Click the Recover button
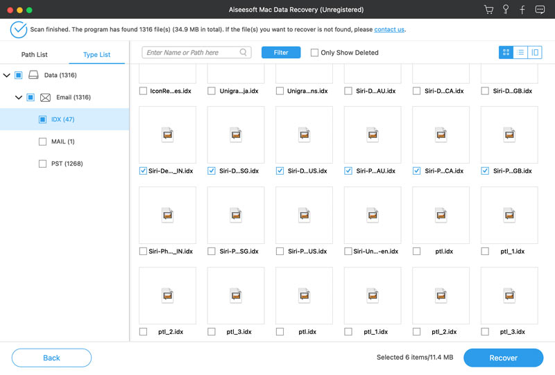 504,358
